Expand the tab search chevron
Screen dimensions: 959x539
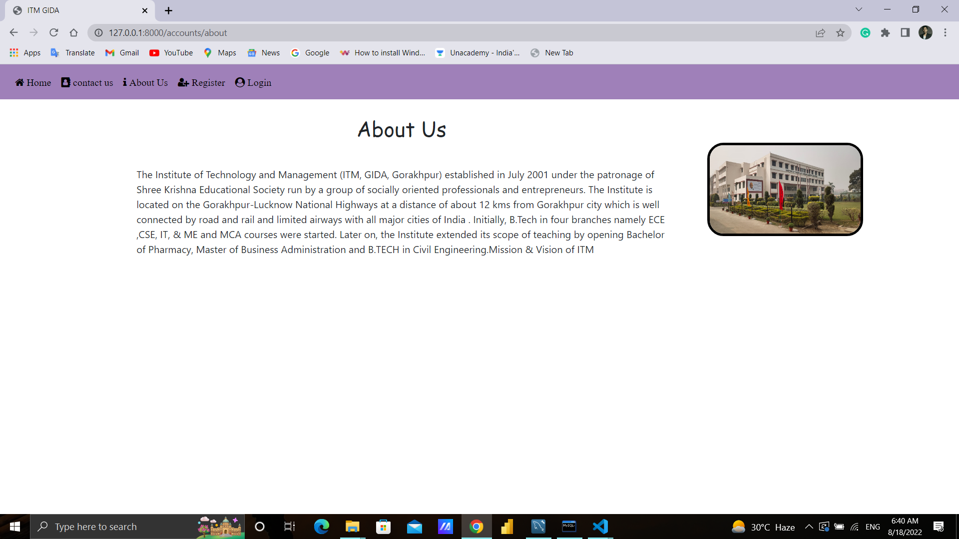click(x=859, y=9)
